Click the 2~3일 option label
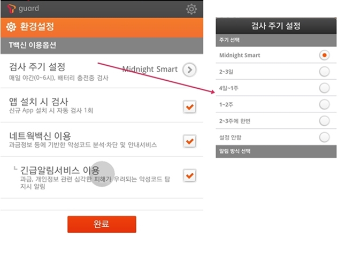The image size is (353, 261). pos(226,72)
